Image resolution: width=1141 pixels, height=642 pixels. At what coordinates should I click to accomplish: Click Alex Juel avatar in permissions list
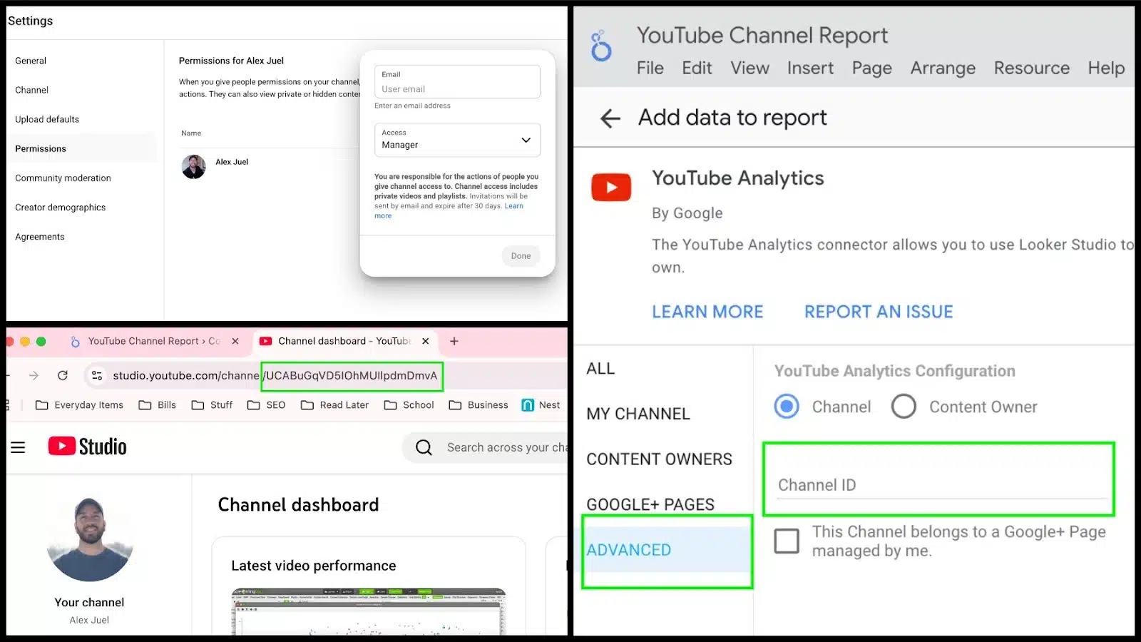(x=193, y=166)
